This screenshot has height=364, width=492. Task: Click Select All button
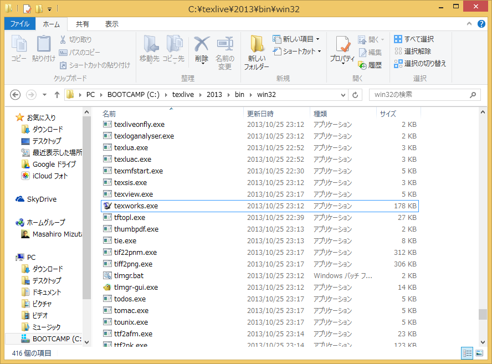coord(414,39)
